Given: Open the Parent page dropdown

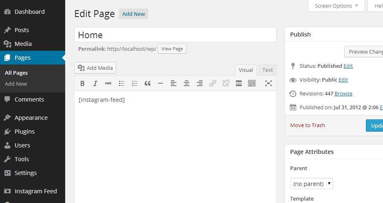Looking at the screenshot, I should pos(312,184).
